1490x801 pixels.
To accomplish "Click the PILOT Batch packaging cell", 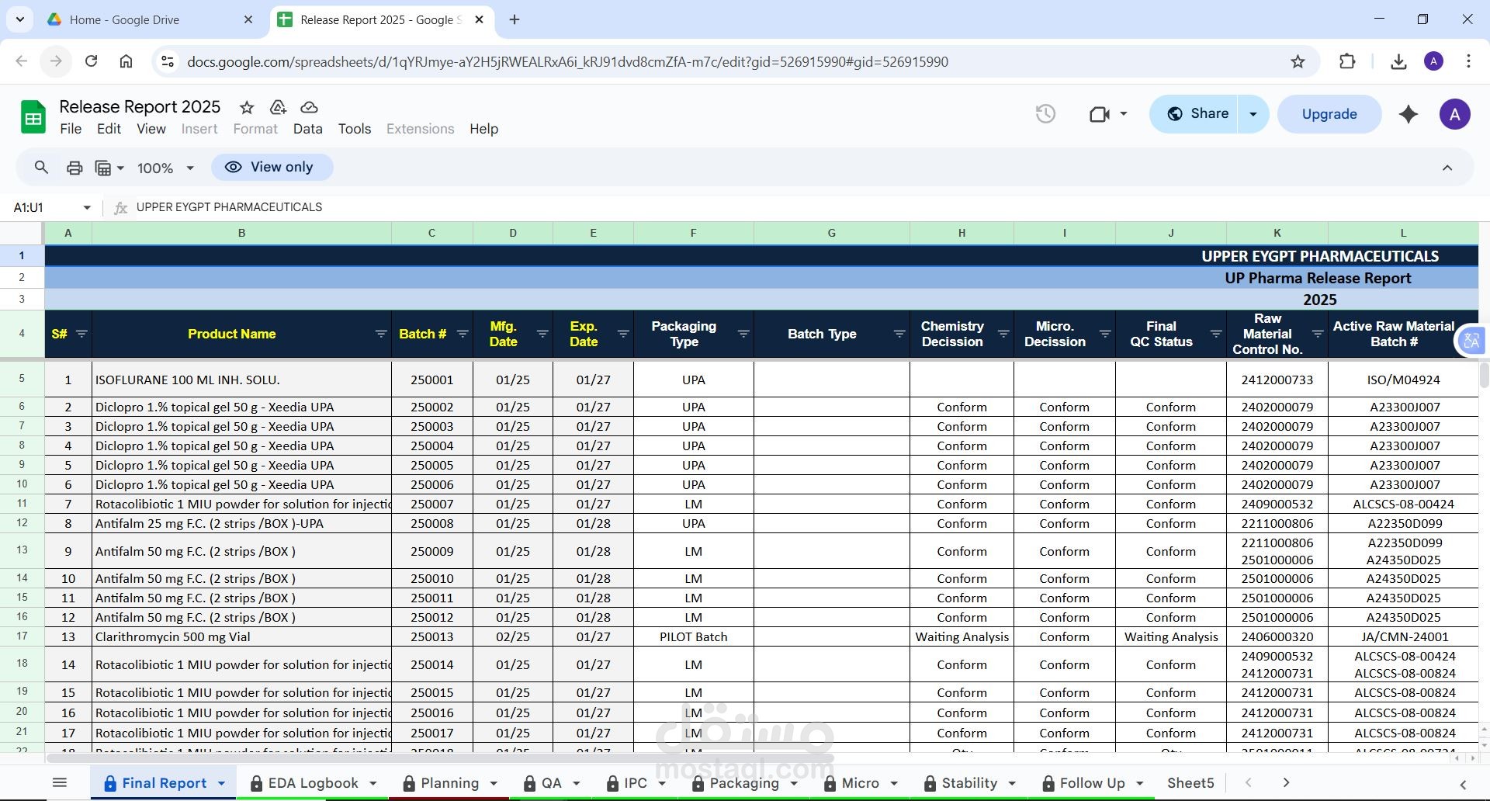I will [x=693, y=636].
